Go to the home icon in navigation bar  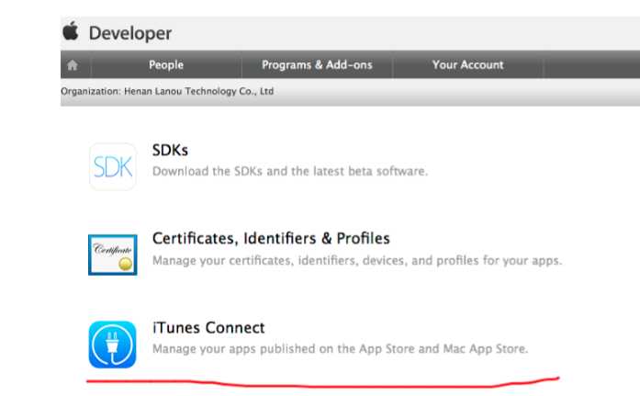pos(73,65)
